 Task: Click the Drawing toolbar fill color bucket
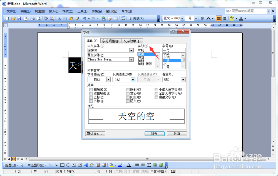click(x=111, y=165)
